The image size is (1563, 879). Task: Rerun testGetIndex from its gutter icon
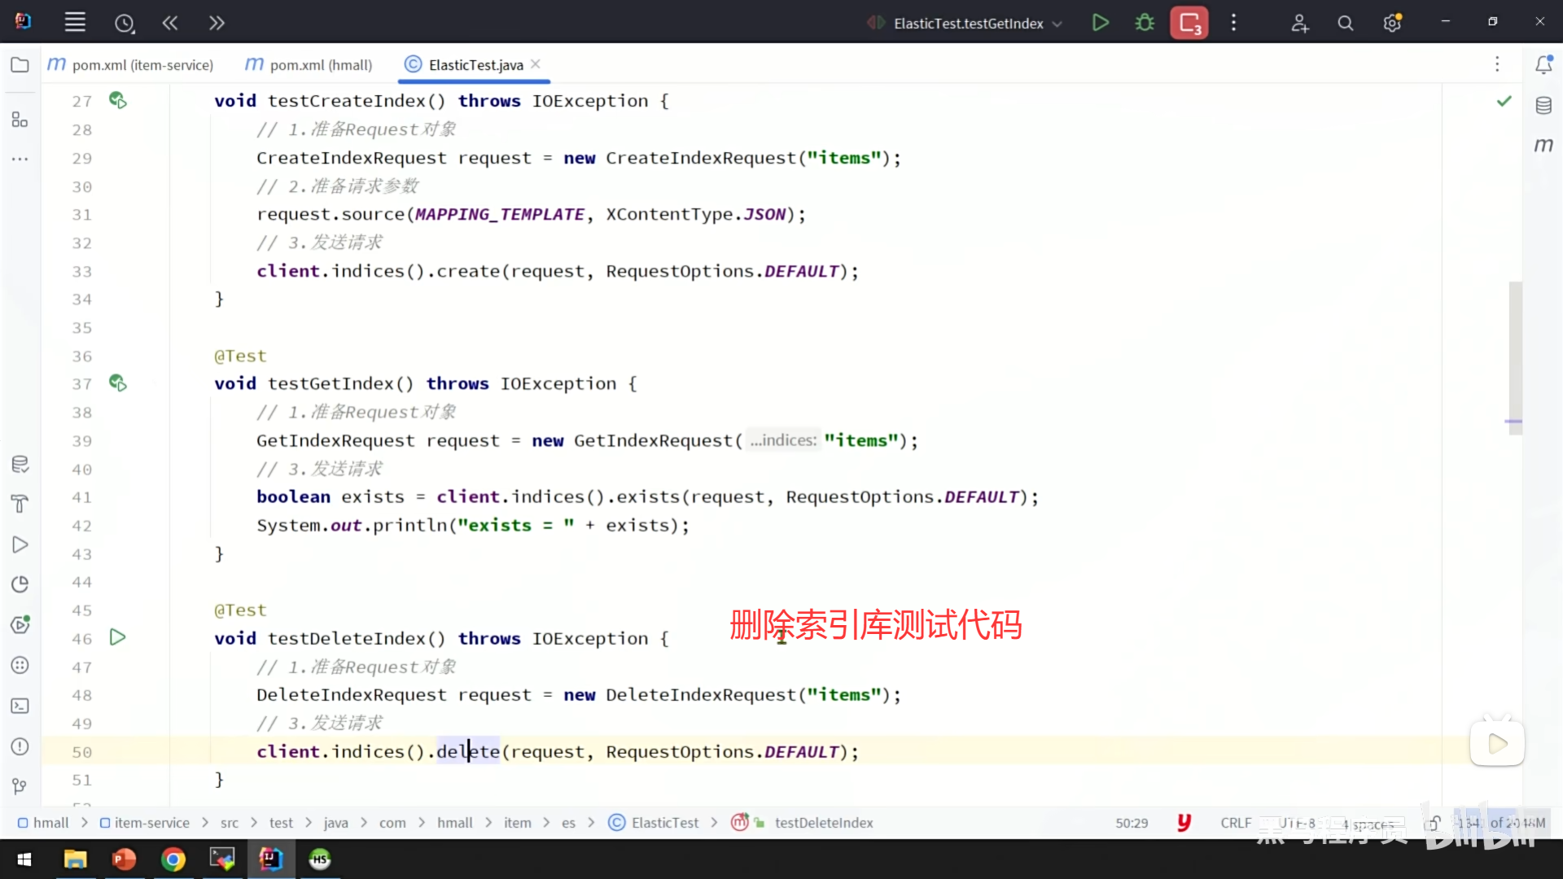tap(117, 383)
